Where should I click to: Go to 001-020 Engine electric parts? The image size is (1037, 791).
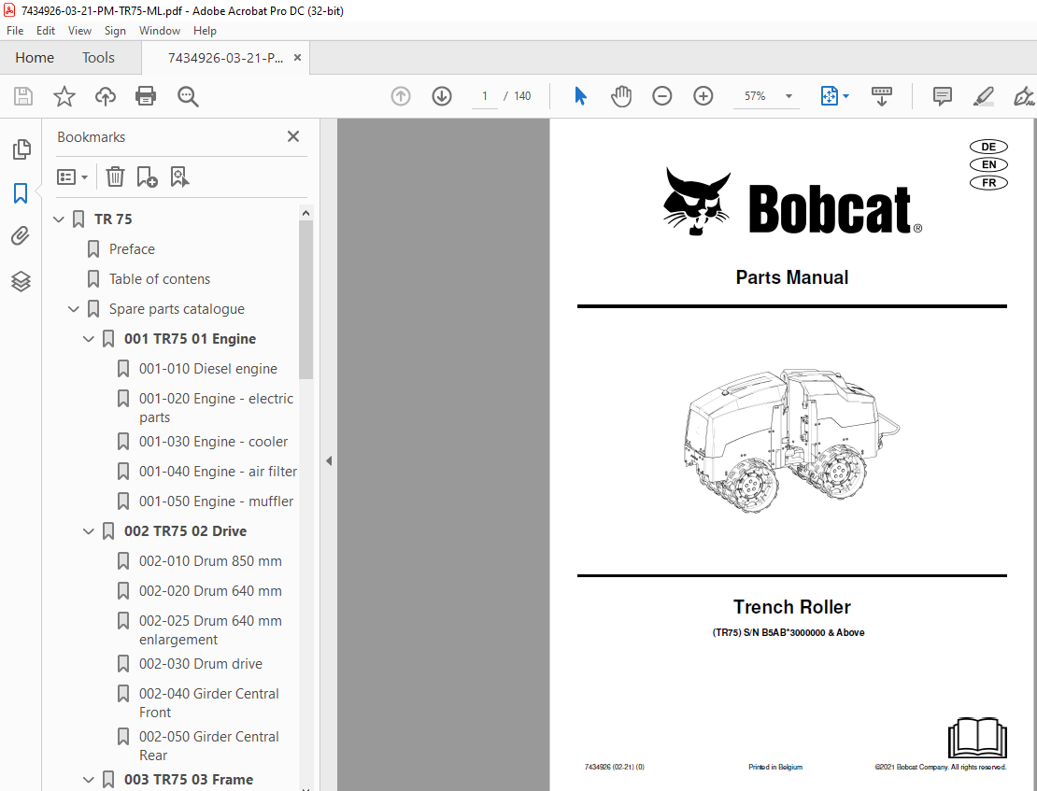[216, 408]
